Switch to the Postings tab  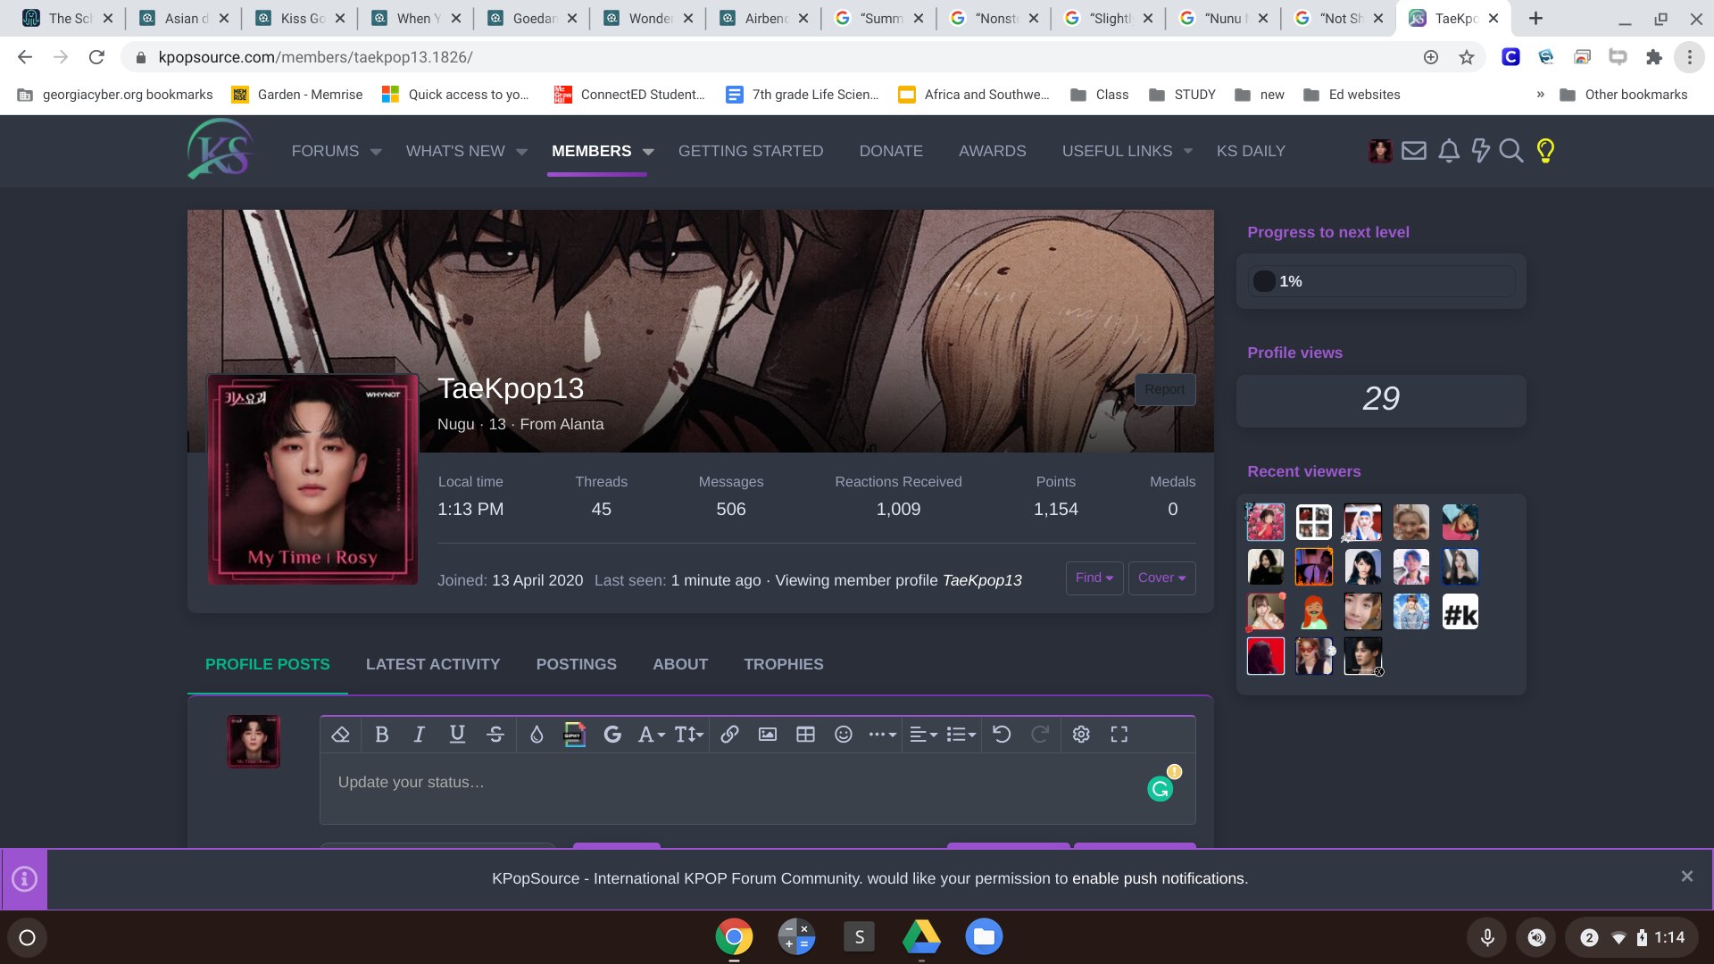577,665
